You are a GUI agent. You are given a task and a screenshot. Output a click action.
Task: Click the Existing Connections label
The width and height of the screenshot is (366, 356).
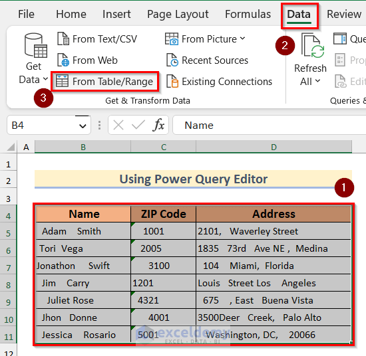[x=227, y=82]
